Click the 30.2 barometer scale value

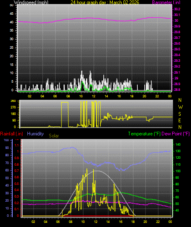[177, 9]
